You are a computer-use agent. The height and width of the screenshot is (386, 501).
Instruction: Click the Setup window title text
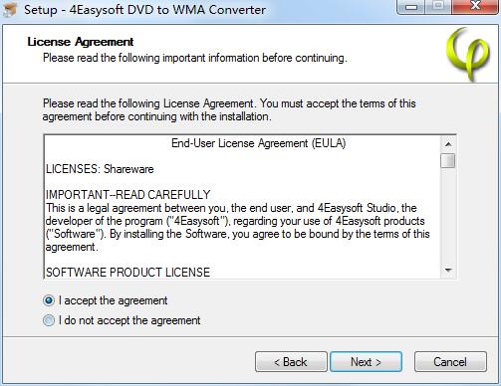click(144, 10)
